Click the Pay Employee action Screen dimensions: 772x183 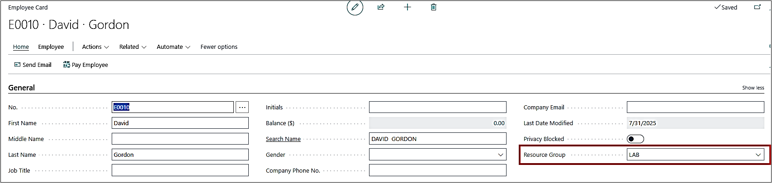(x=85, y=65)
